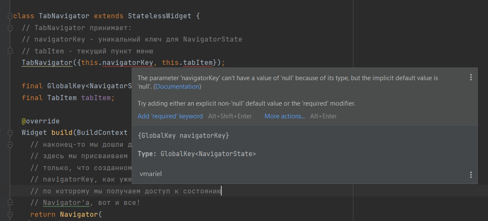Click the '@override' annotation
The width and height of the screenshot is (488, 221).
click(x=40, y=121)
